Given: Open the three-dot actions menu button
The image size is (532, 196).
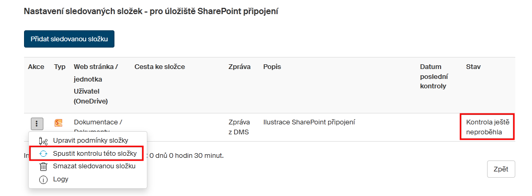Looking at the screenshot, I should pyautogui.click(x=37, y=123).
